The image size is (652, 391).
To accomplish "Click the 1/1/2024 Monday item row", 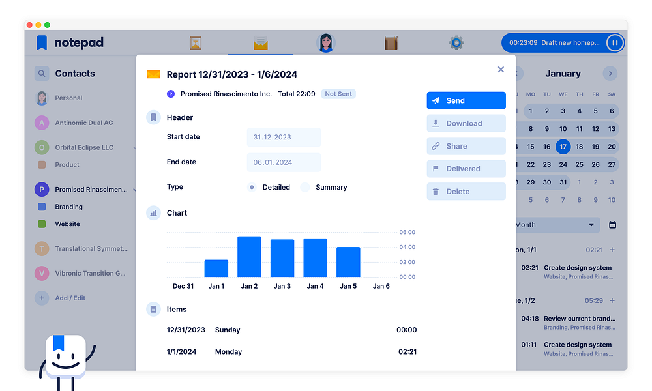I will coord(291,351).
